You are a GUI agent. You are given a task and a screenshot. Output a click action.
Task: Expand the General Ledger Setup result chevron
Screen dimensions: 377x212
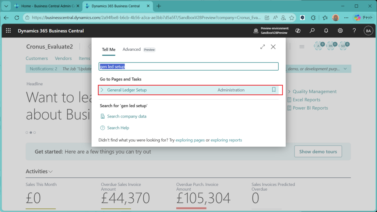click(102, 90)
